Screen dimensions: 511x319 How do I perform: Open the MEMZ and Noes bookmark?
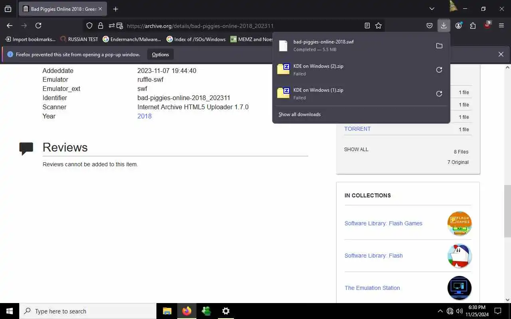[x=252, y=39]
